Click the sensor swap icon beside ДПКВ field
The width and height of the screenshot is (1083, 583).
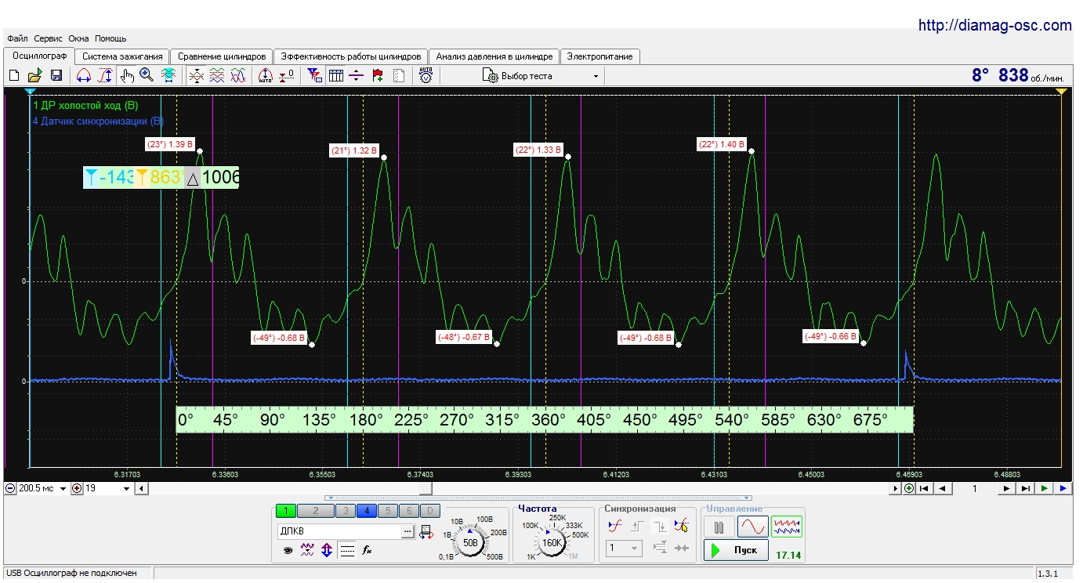pos(426,531)
